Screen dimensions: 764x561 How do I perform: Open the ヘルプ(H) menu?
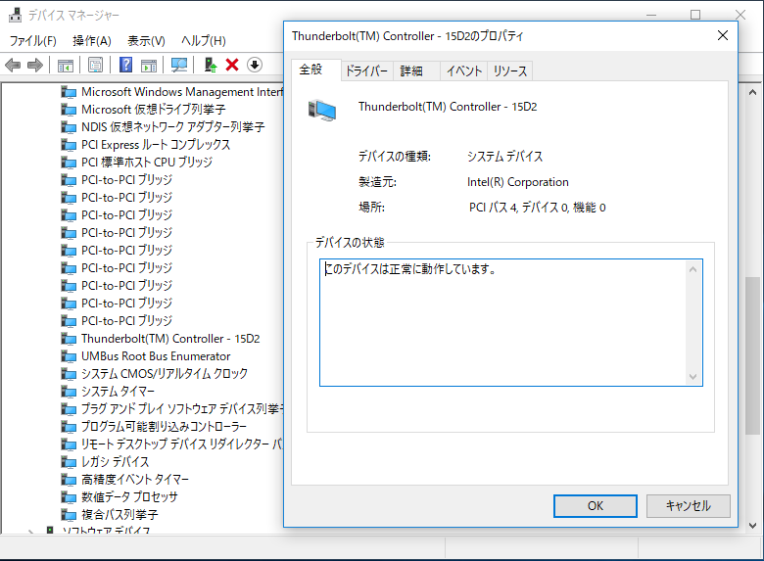coord(203,41)
